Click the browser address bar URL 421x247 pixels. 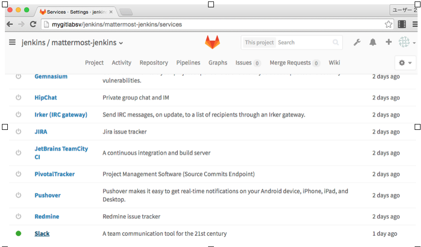pyautogui.click(x=117, y=24)
